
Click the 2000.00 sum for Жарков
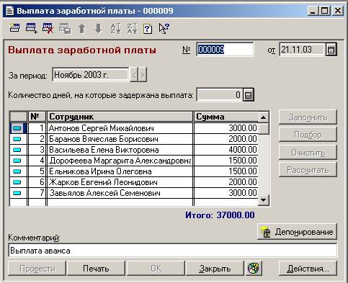(226, 182)
